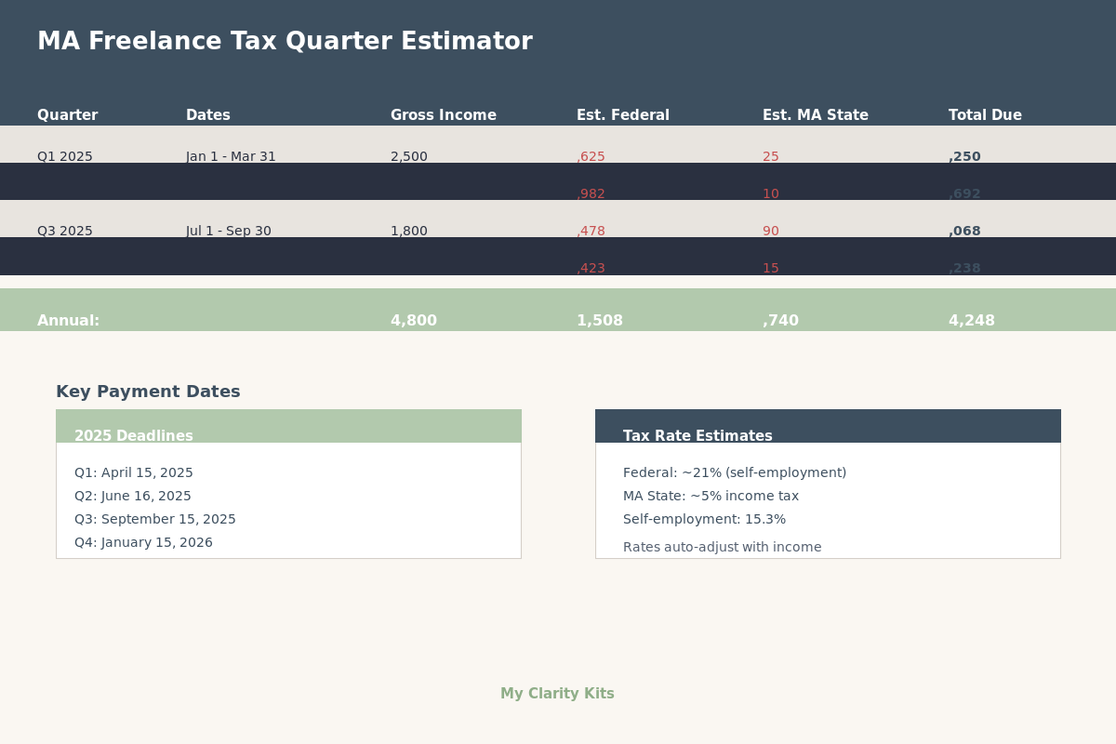The width and height of the screenshot is (1116, 744).
Task: Click the Q4: January 15, 2026 deadline
Action: pos(143,542)
